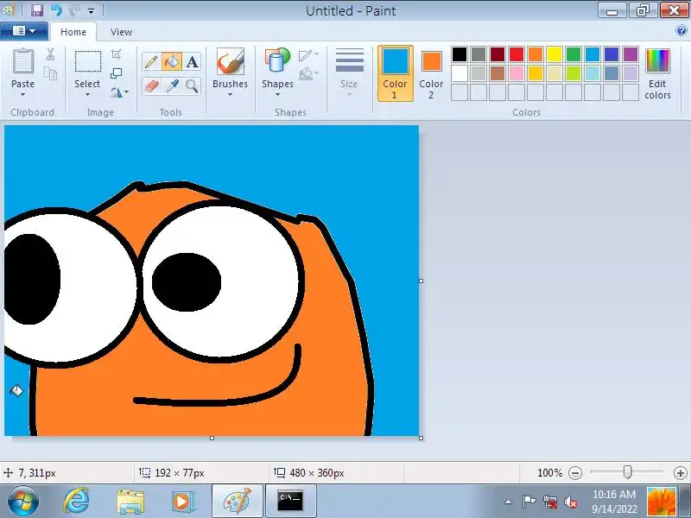
Task: Click the bottom-center canvas resize handle
Action: coord(212,438)
